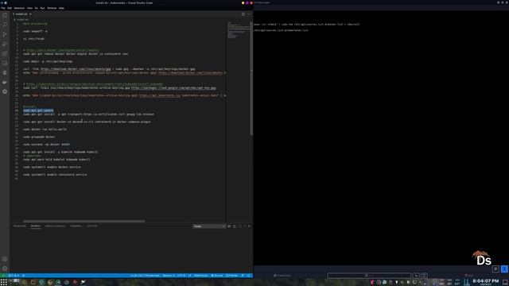Toggle Go Live server in status bar

pos(217,276)
